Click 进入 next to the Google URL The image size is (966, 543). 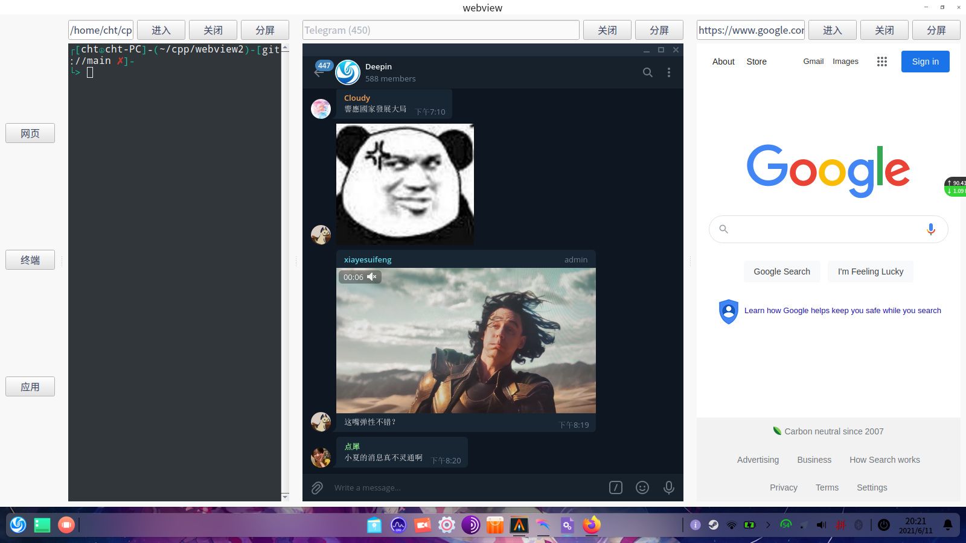833,30
